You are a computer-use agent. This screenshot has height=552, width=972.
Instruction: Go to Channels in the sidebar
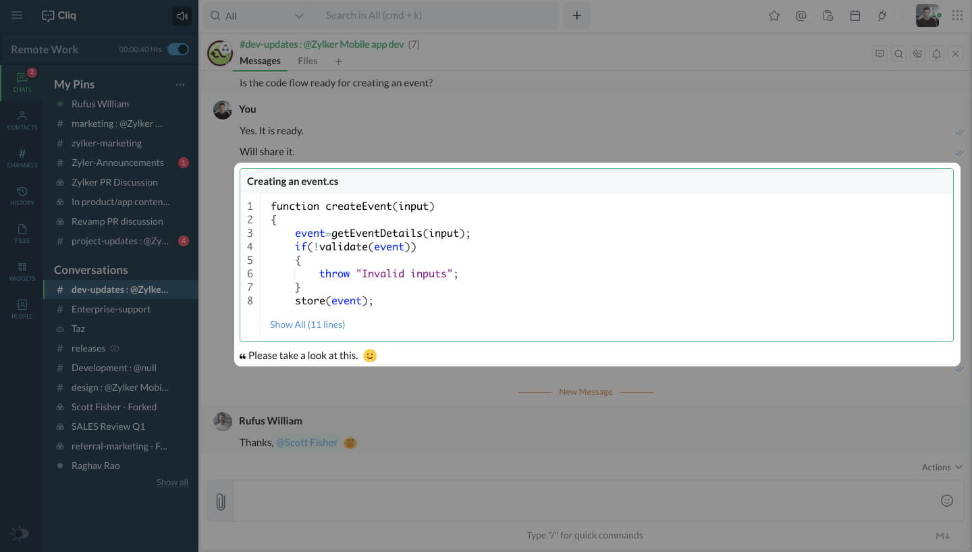(22, 157)
